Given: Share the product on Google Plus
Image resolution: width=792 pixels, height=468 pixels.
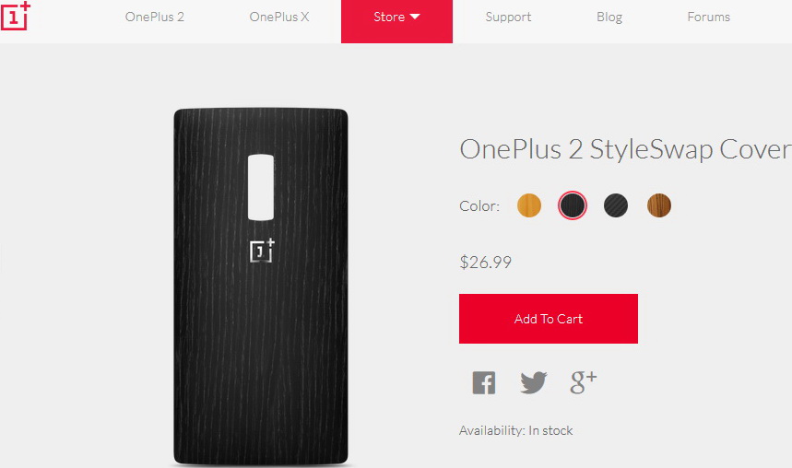Looking at the screenshot, I should (584, 382).
